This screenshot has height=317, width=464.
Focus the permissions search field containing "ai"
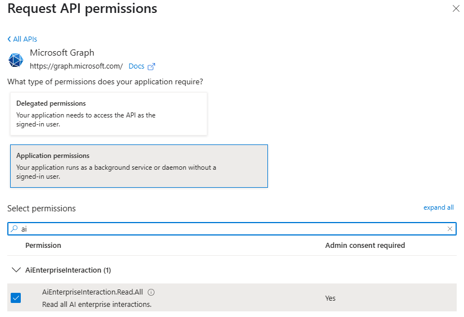(x=225, y=229)
